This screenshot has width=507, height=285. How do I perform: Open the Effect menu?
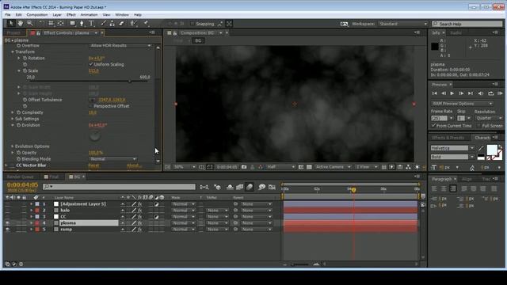point(71,15)
